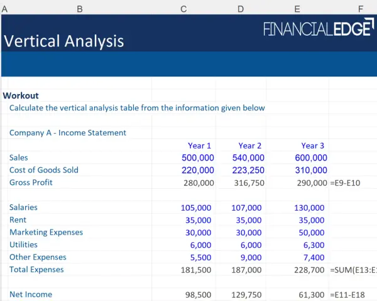Select Utilities value for Year 1

coord(200,245)
